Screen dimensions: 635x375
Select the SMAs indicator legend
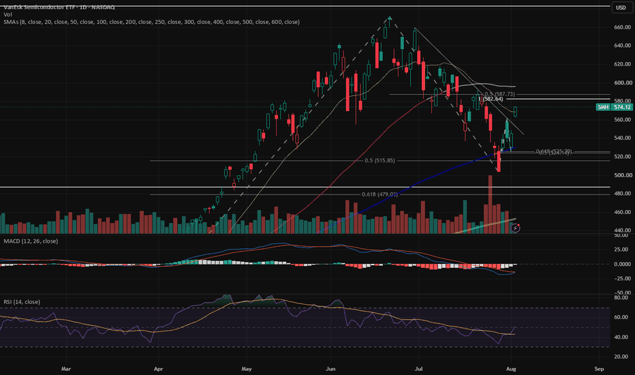click(151, 22)
